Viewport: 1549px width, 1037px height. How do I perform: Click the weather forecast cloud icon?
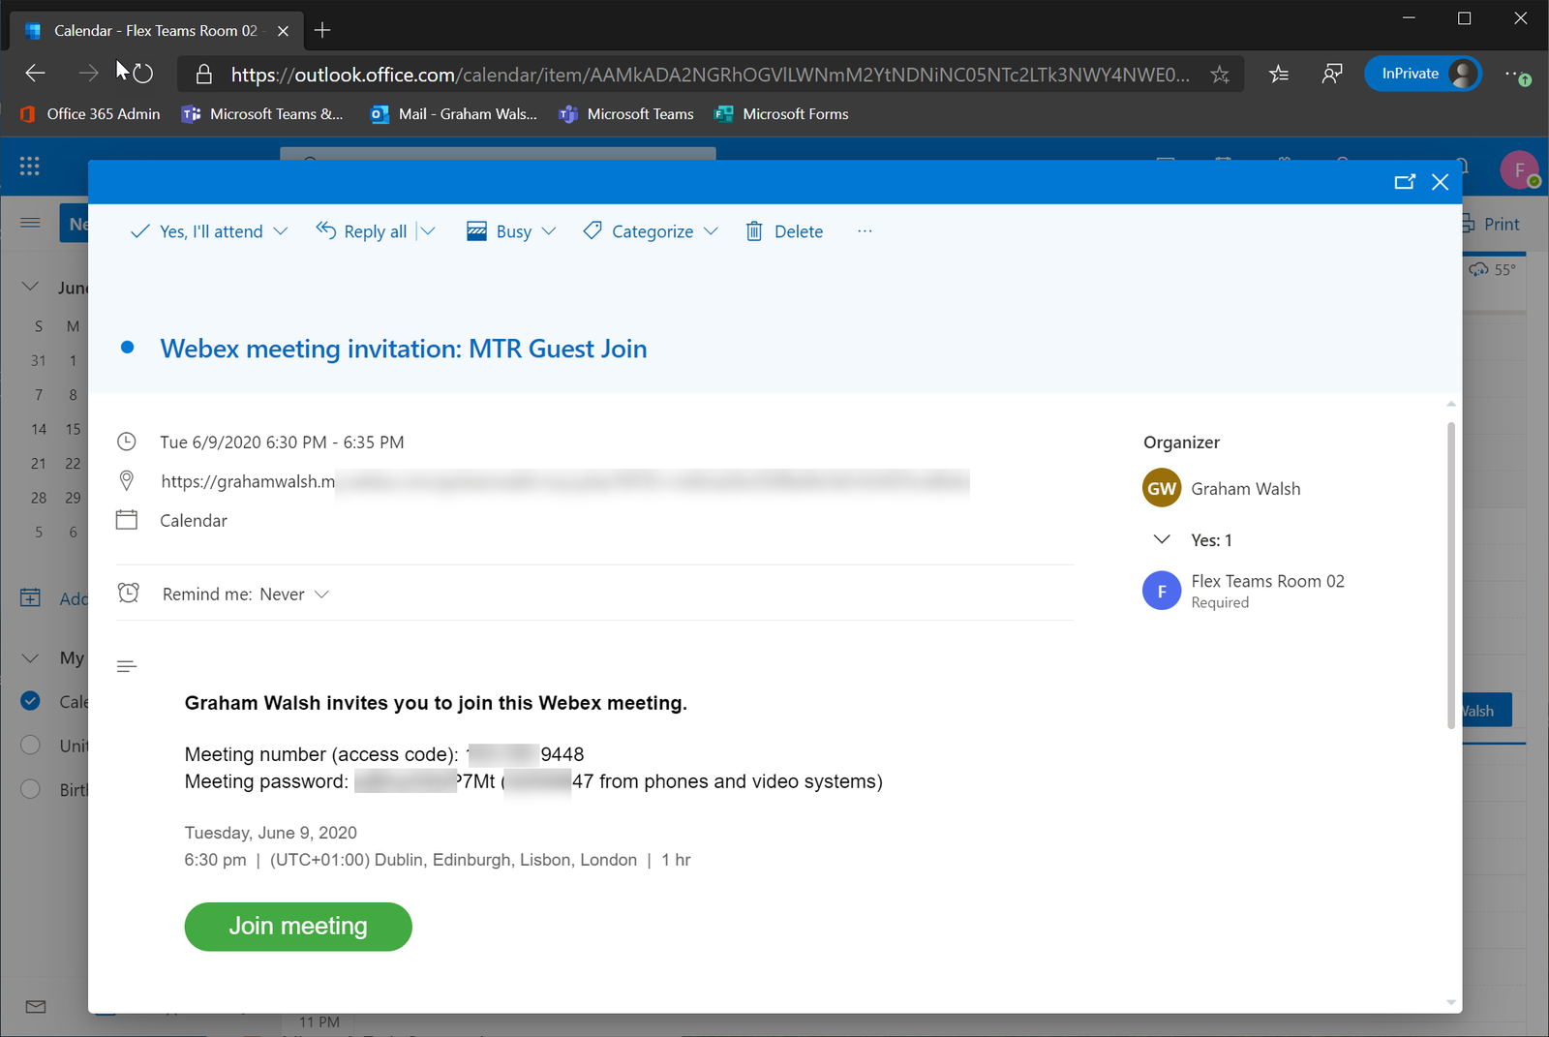tap(1480, 269)
